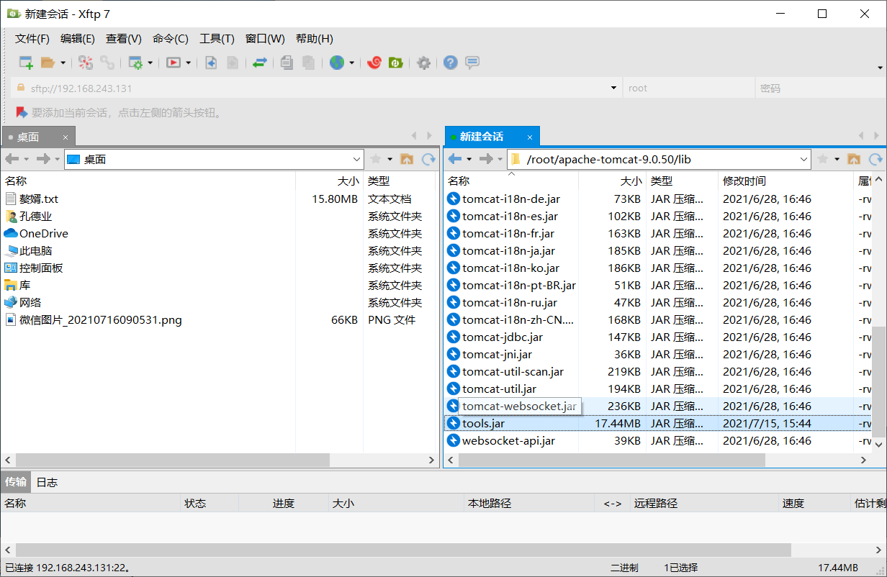The image size is (887, 577).
Task: Open home folder in the remote pane
Action: pyautogui.click(x=854, y=159)
